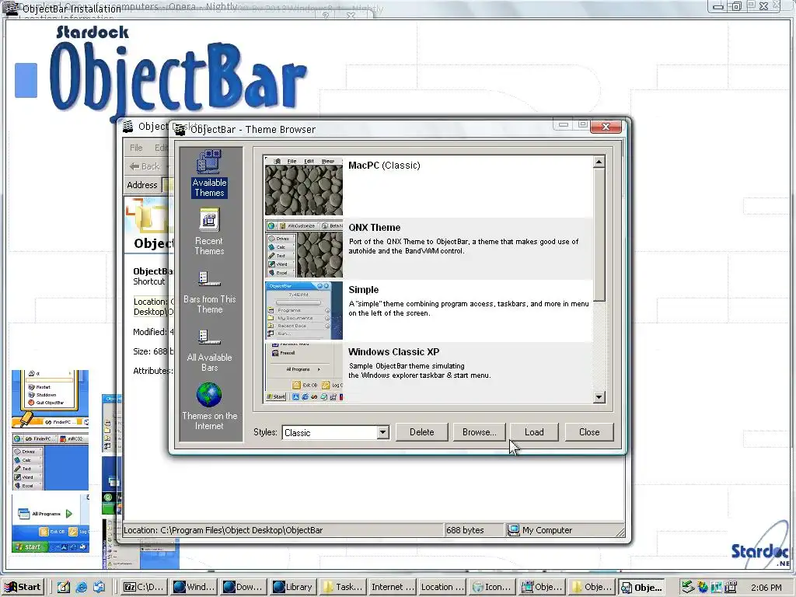Switch to the Library taskbar button
This screenshot has height=597, width=796.
293,587
